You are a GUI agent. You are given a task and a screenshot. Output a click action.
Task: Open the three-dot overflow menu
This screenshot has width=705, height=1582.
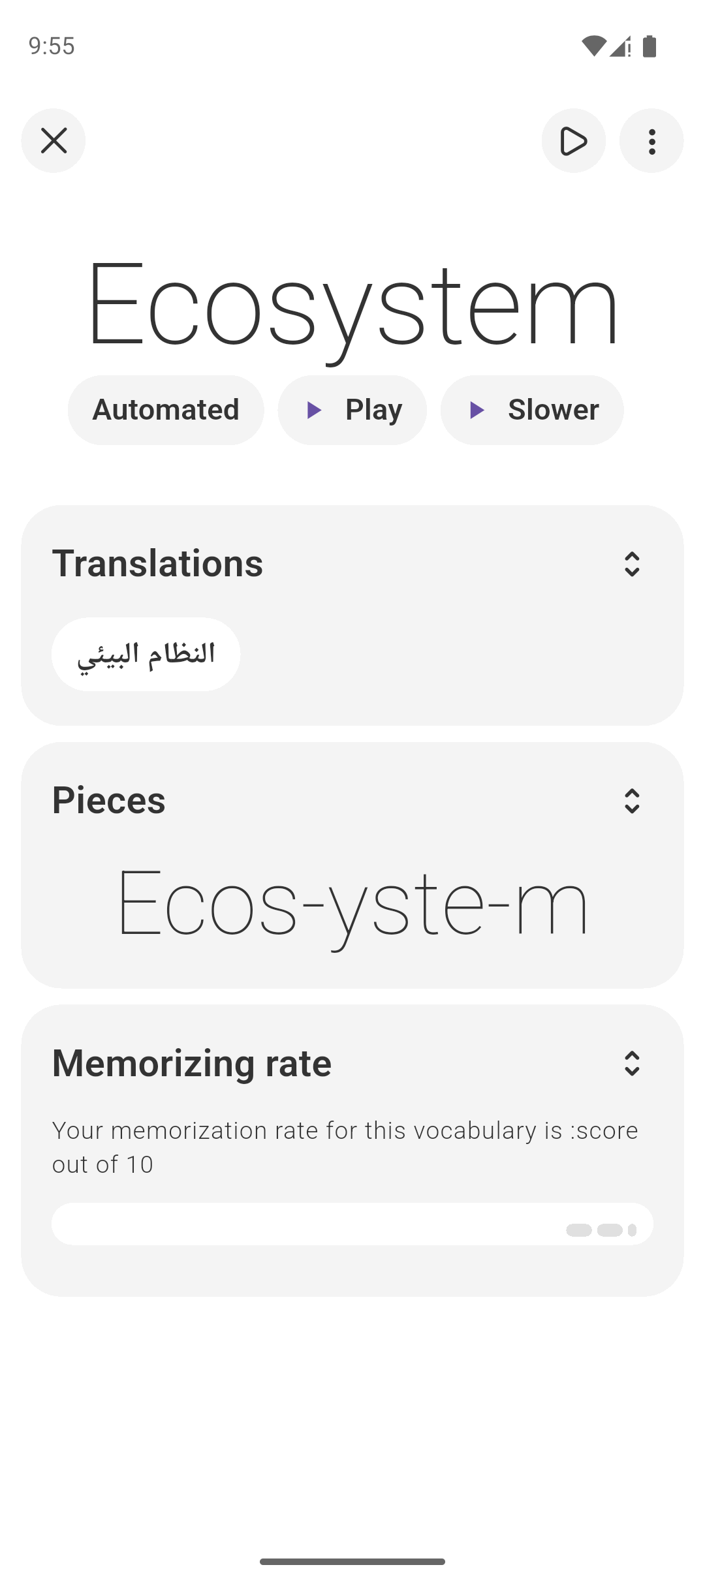[x=651, y=141]
